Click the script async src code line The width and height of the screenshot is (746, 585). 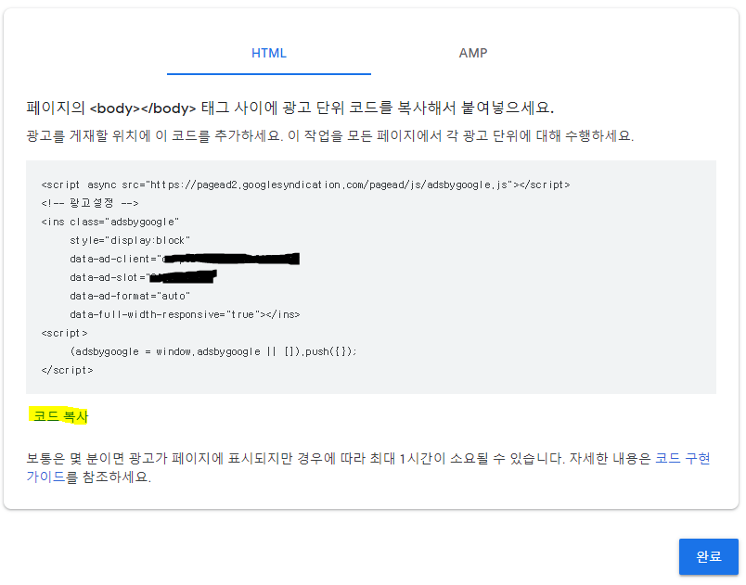tap(305, 184)
